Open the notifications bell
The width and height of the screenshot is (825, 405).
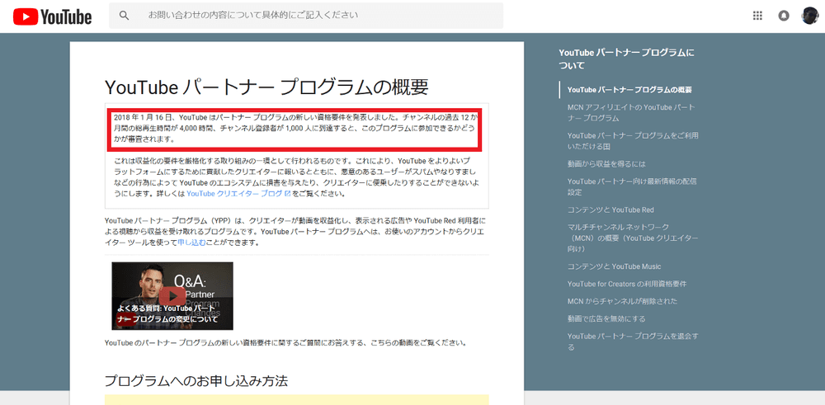[784, 16]
